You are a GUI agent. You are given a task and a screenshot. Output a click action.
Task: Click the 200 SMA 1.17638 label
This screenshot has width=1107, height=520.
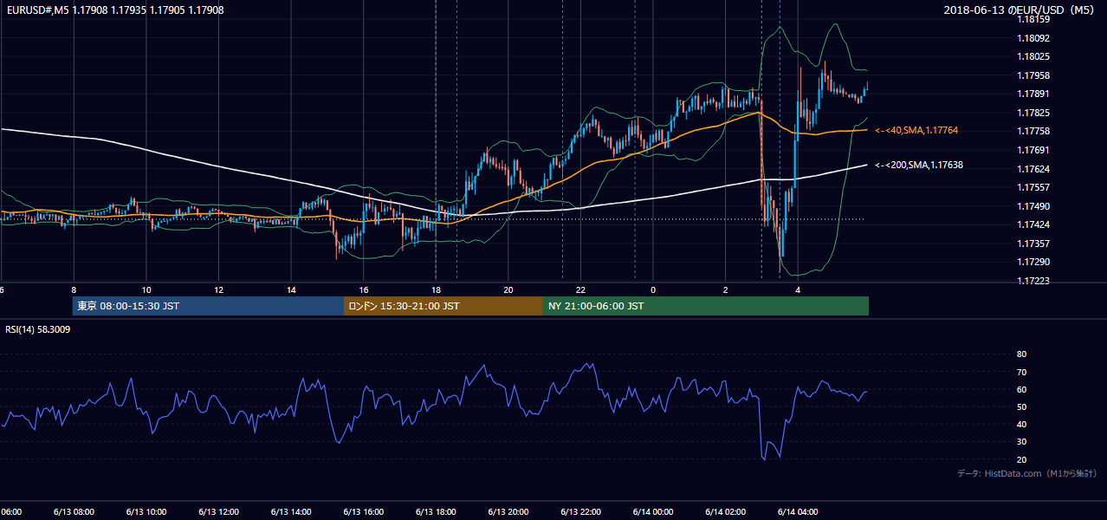919,165
